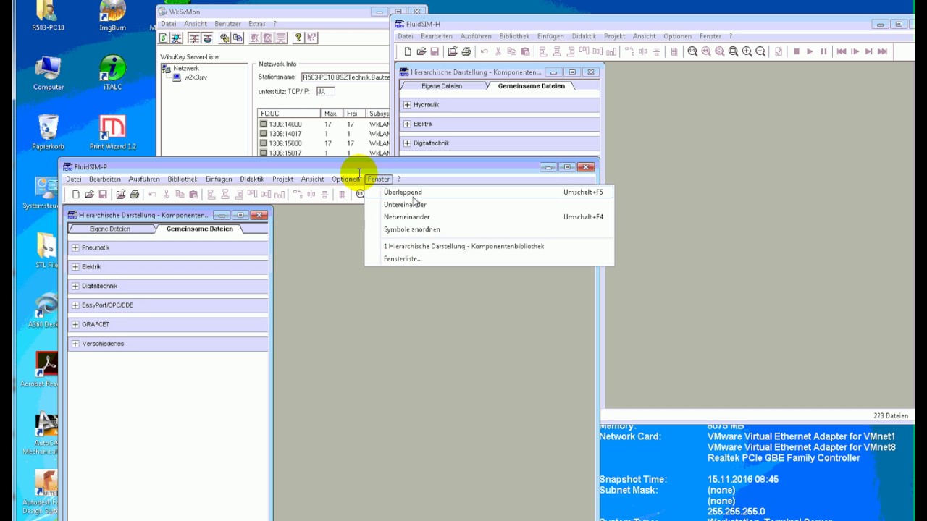
Task: Select Gemeinsame Dateien tab in FluidSIM-H
Action: (531, 86)
